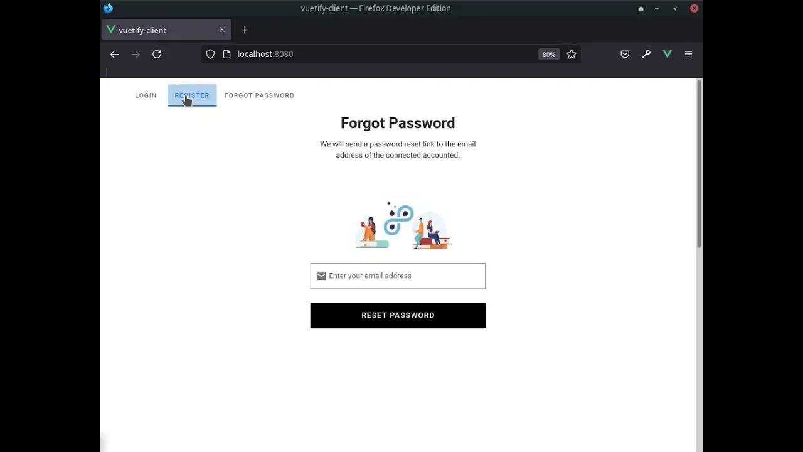Click the Reset Password button
Image resolution: width=803 pixels, height=452 pixels.
click(398, 315)
